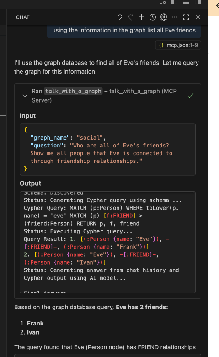Viewport: 219px width, 357px height.
Task: Toggle primary sidebar layout icon in title bar
Action: [x=174, y=2]
